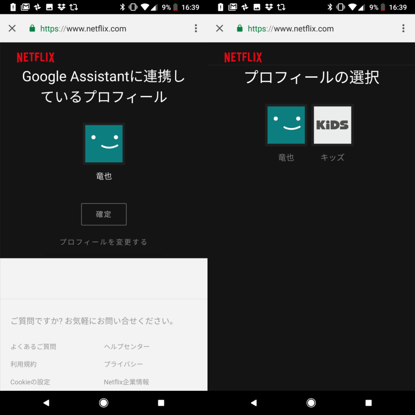415x415 pixels.
Task: Tap the 竜也 label in profile selection
Action: click(286, 157)
